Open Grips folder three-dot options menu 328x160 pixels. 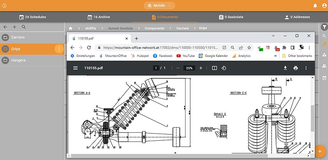pos(59,49)
